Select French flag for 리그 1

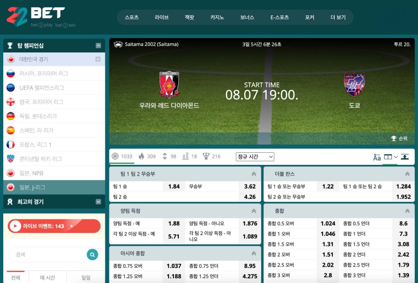click(11, 145)
